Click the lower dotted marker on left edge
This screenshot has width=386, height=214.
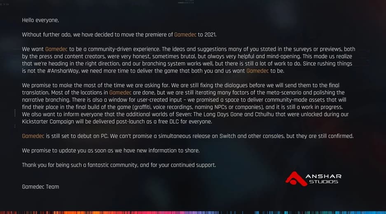(15, 126)
